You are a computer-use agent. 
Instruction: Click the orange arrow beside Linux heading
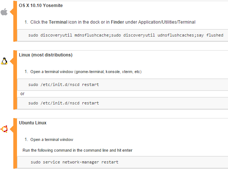click(x=12, y=61)
